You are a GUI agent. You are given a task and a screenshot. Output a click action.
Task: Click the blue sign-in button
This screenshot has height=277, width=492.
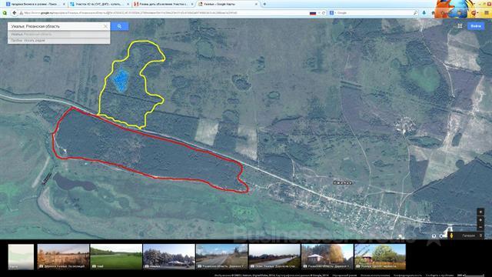[x=476, y=26]
